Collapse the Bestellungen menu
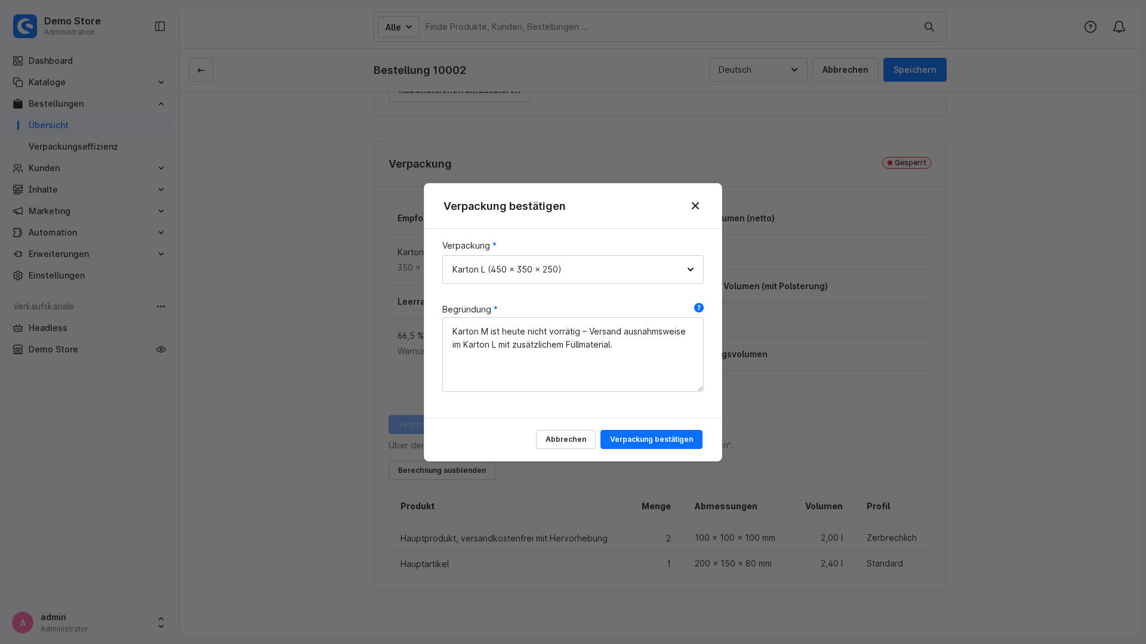Viewport: 1146px width, 644px height. tap(90, 104)
